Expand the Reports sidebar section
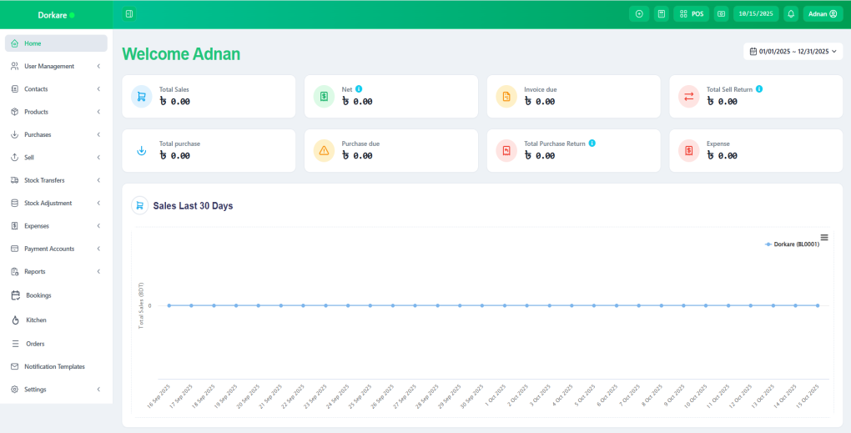 [x=56, y=271]
